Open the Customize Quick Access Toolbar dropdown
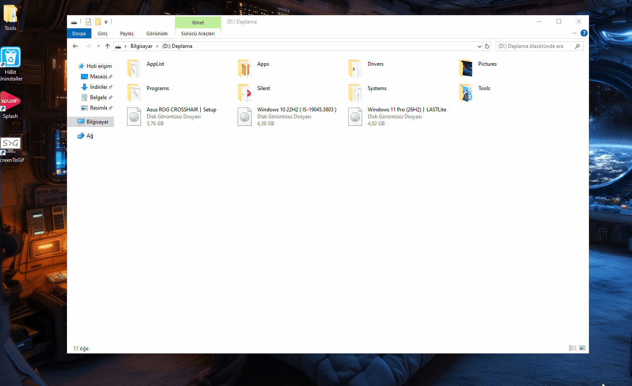The image size is (632, 386). [x=106, y=22]
